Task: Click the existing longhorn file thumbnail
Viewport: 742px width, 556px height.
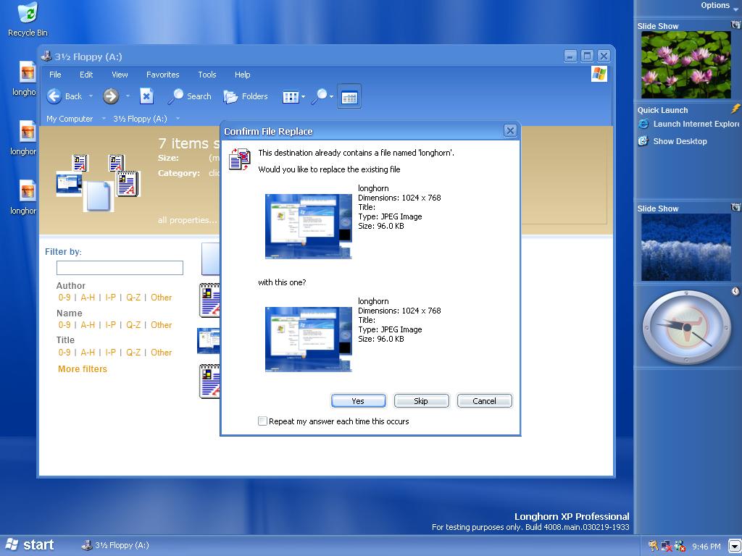Action: click(309, 226)
